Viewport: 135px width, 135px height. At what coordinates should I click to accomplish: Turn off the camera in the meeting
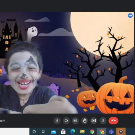(66, 121)
